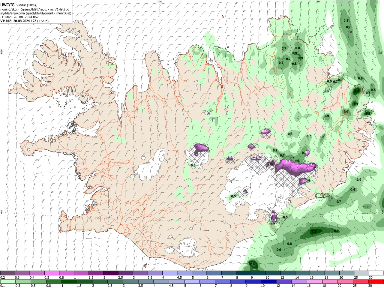Click the '30' label on the rain legend row
Screen dimensions: 384x288
coord(370,286)
